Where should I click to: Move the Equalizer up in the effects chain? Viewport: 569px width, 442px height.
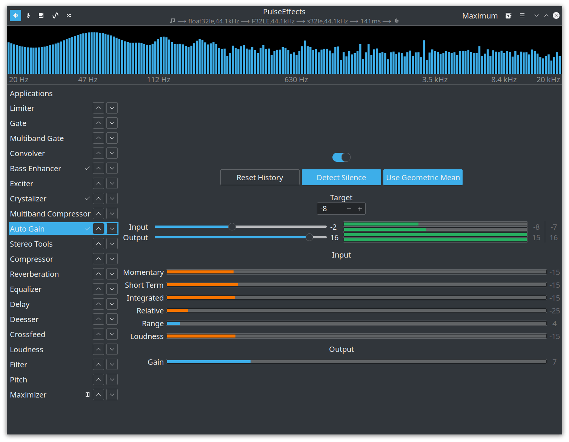(98, 289)
